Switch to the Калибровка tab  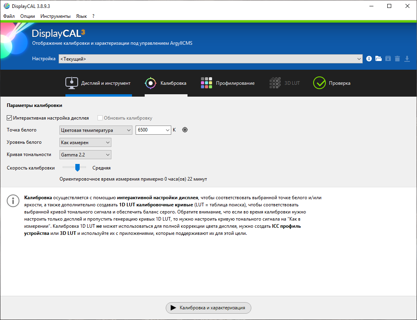[x=166, y=83]
